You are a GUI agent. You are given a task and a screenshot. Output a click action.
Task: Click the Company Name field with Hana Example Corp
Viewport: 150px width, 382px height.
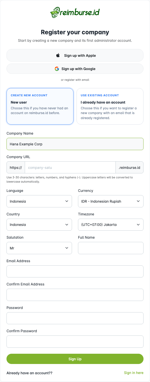point(75,144)
